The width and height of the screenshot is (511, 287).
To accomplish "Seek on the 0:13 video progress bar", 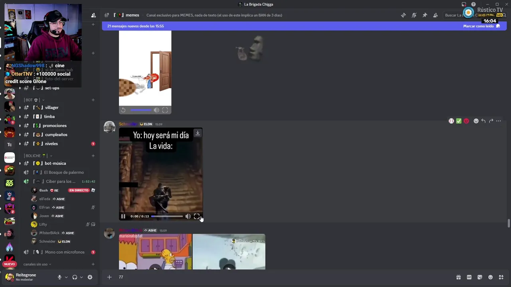I will pos(167,216).
